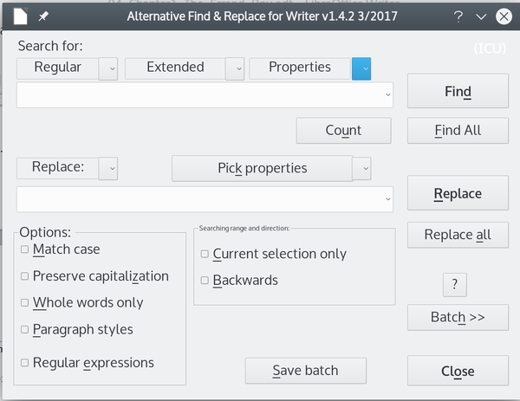Toggle the pin icon in title bar
Image resolution: width=520 pixels, height=401 pixels.
point(43,16)
